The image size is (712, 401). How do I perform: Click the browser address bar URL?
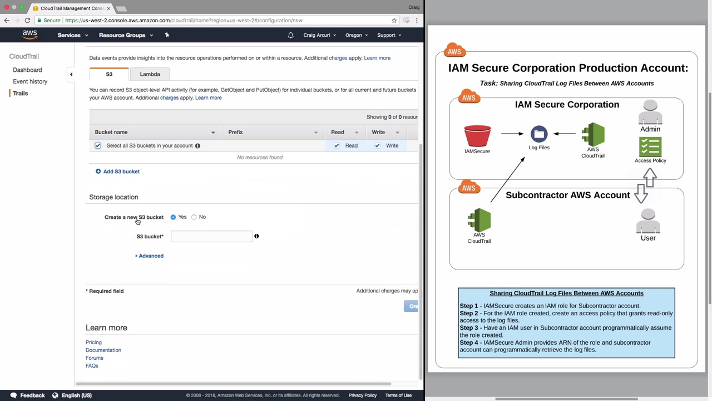[184, 21]
